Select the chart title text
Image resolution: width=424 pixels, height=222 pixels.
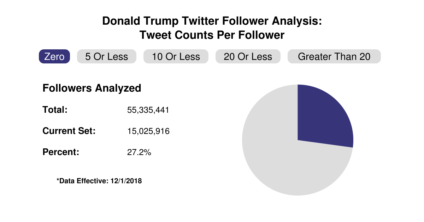pyautogui.click(x=212, y=21)
